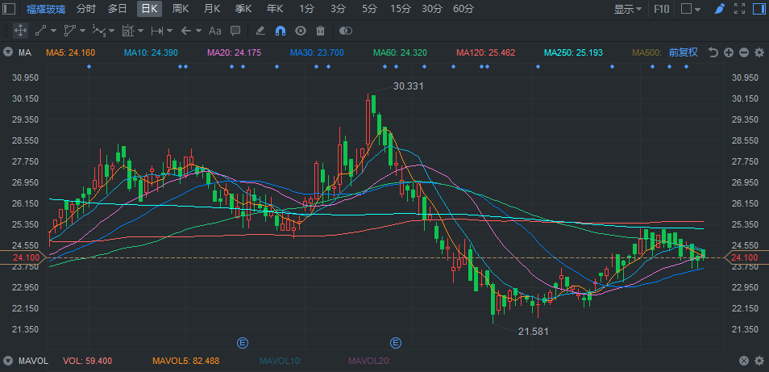Image resolution: width=769 pixels, height=372 pixels.
Task: Select the 60分 interval
Action: pos(463,9)
